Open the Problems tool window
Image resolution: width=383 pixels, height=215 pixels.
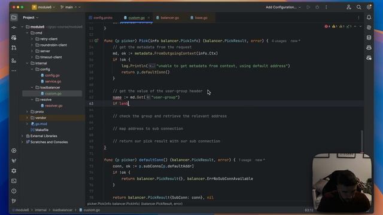click(14, 191)
